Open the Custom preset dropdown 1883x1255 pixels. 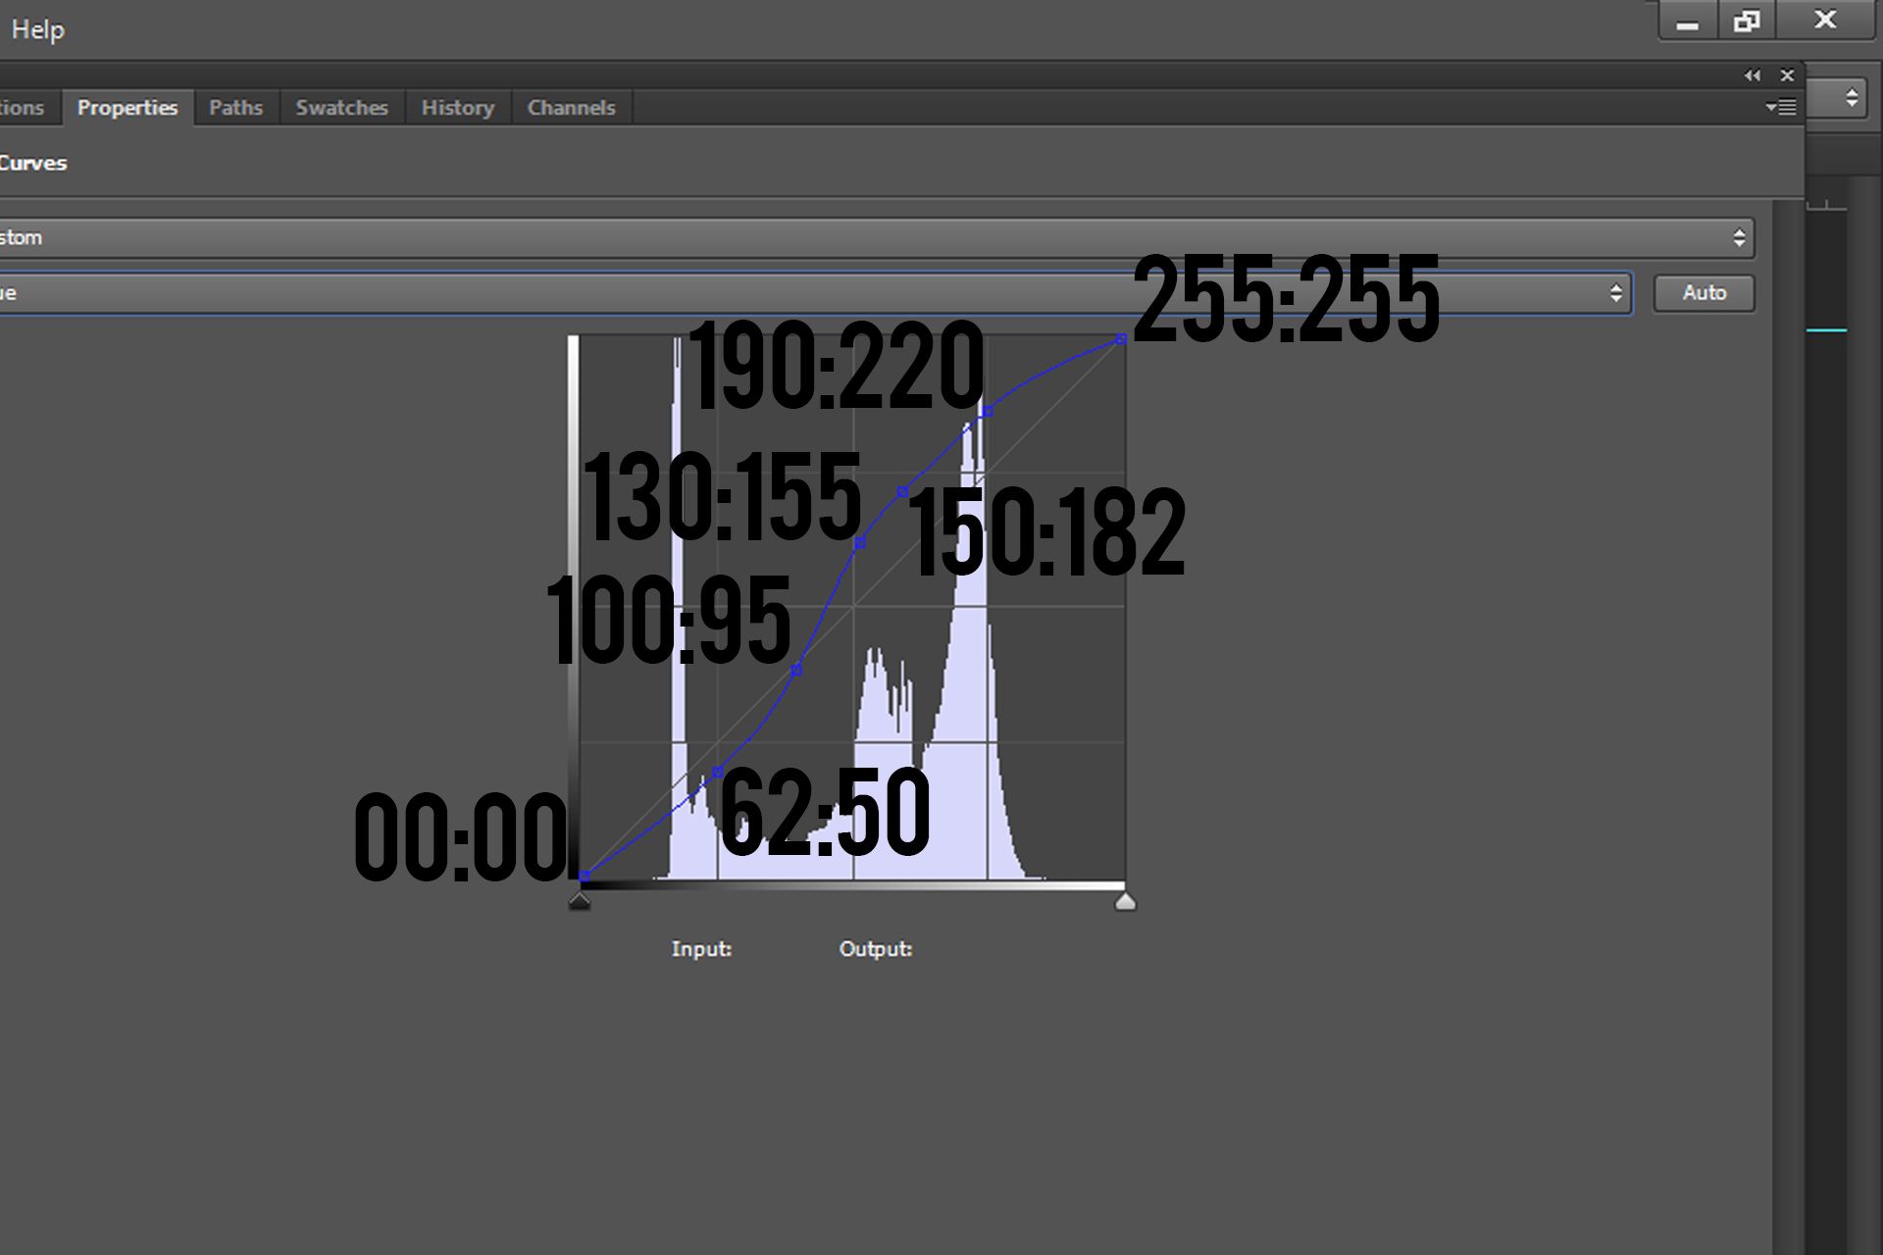click(x=875, y=237)
